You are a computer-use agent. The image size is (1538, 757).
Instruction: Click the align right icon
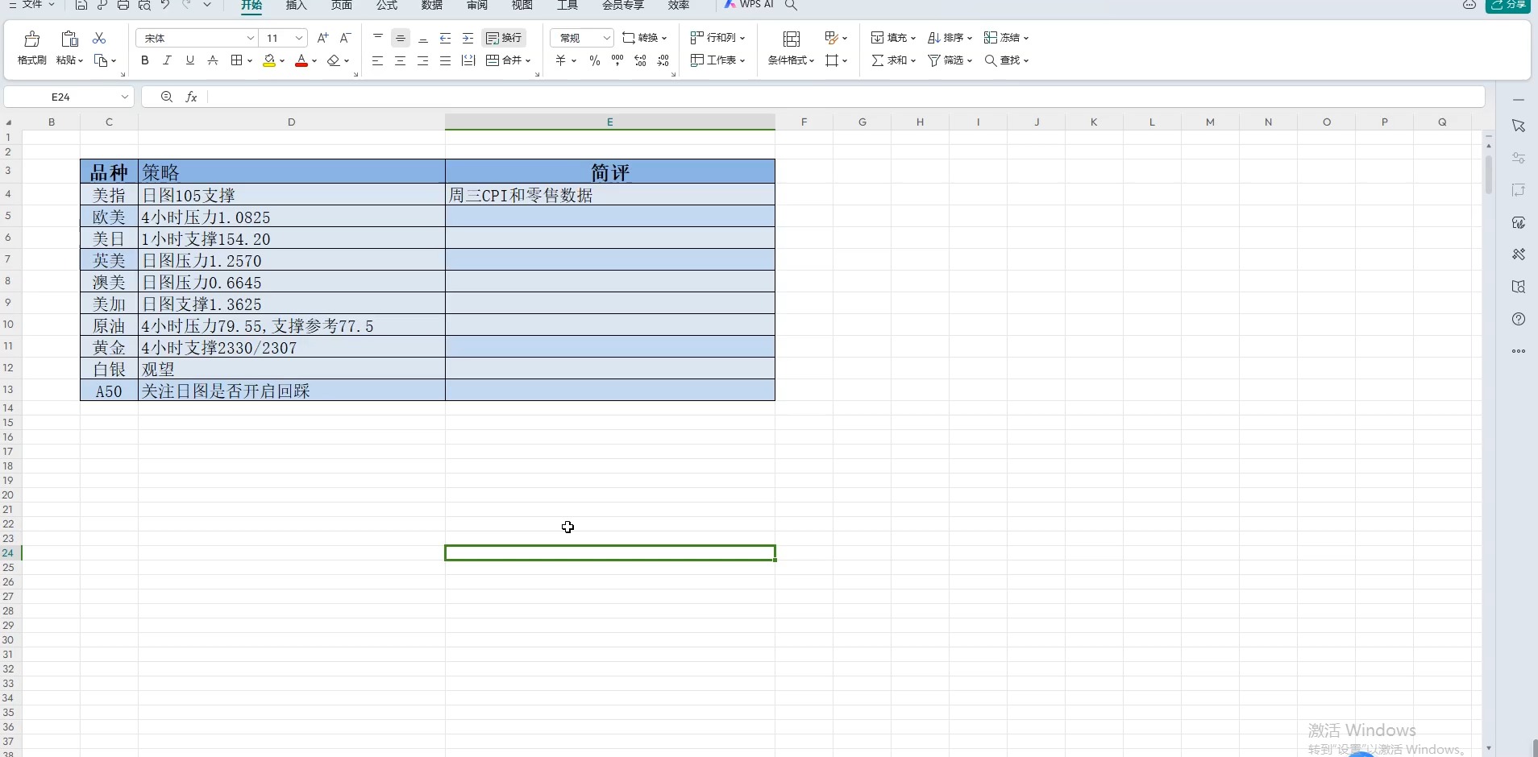422,60
